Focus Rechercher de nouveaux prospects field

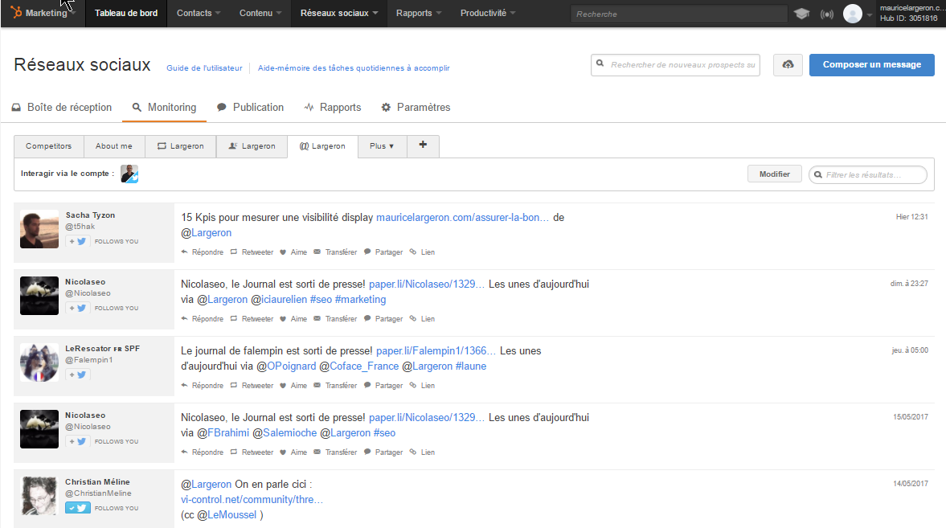[676, 64]
